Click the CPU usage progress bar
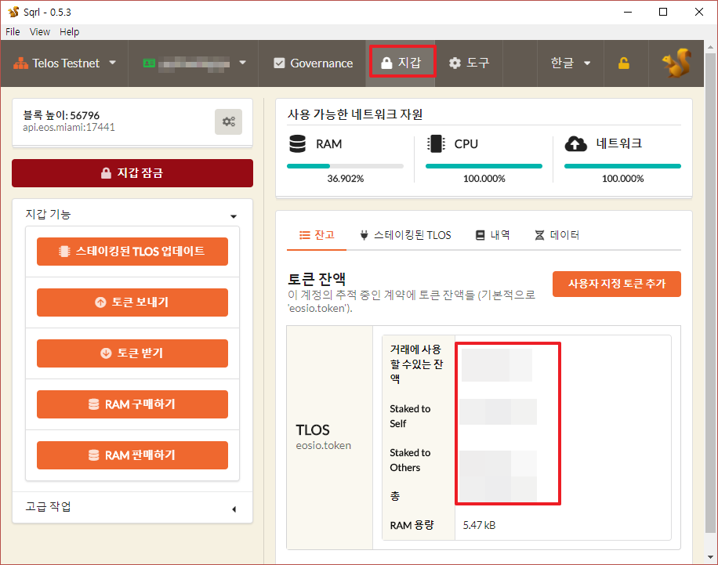 click(x=484, y=166)
